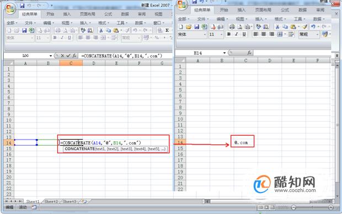Click the zoom slider in the status bar

pos(312,207)
